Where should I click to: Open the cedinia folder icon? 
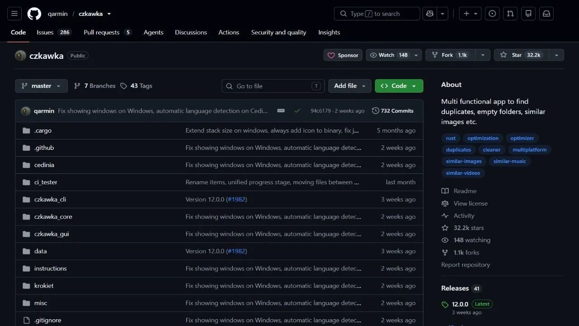[26, 165]
